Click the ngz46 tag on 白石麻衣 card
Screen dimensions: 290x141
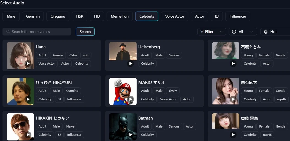(281, 99)
